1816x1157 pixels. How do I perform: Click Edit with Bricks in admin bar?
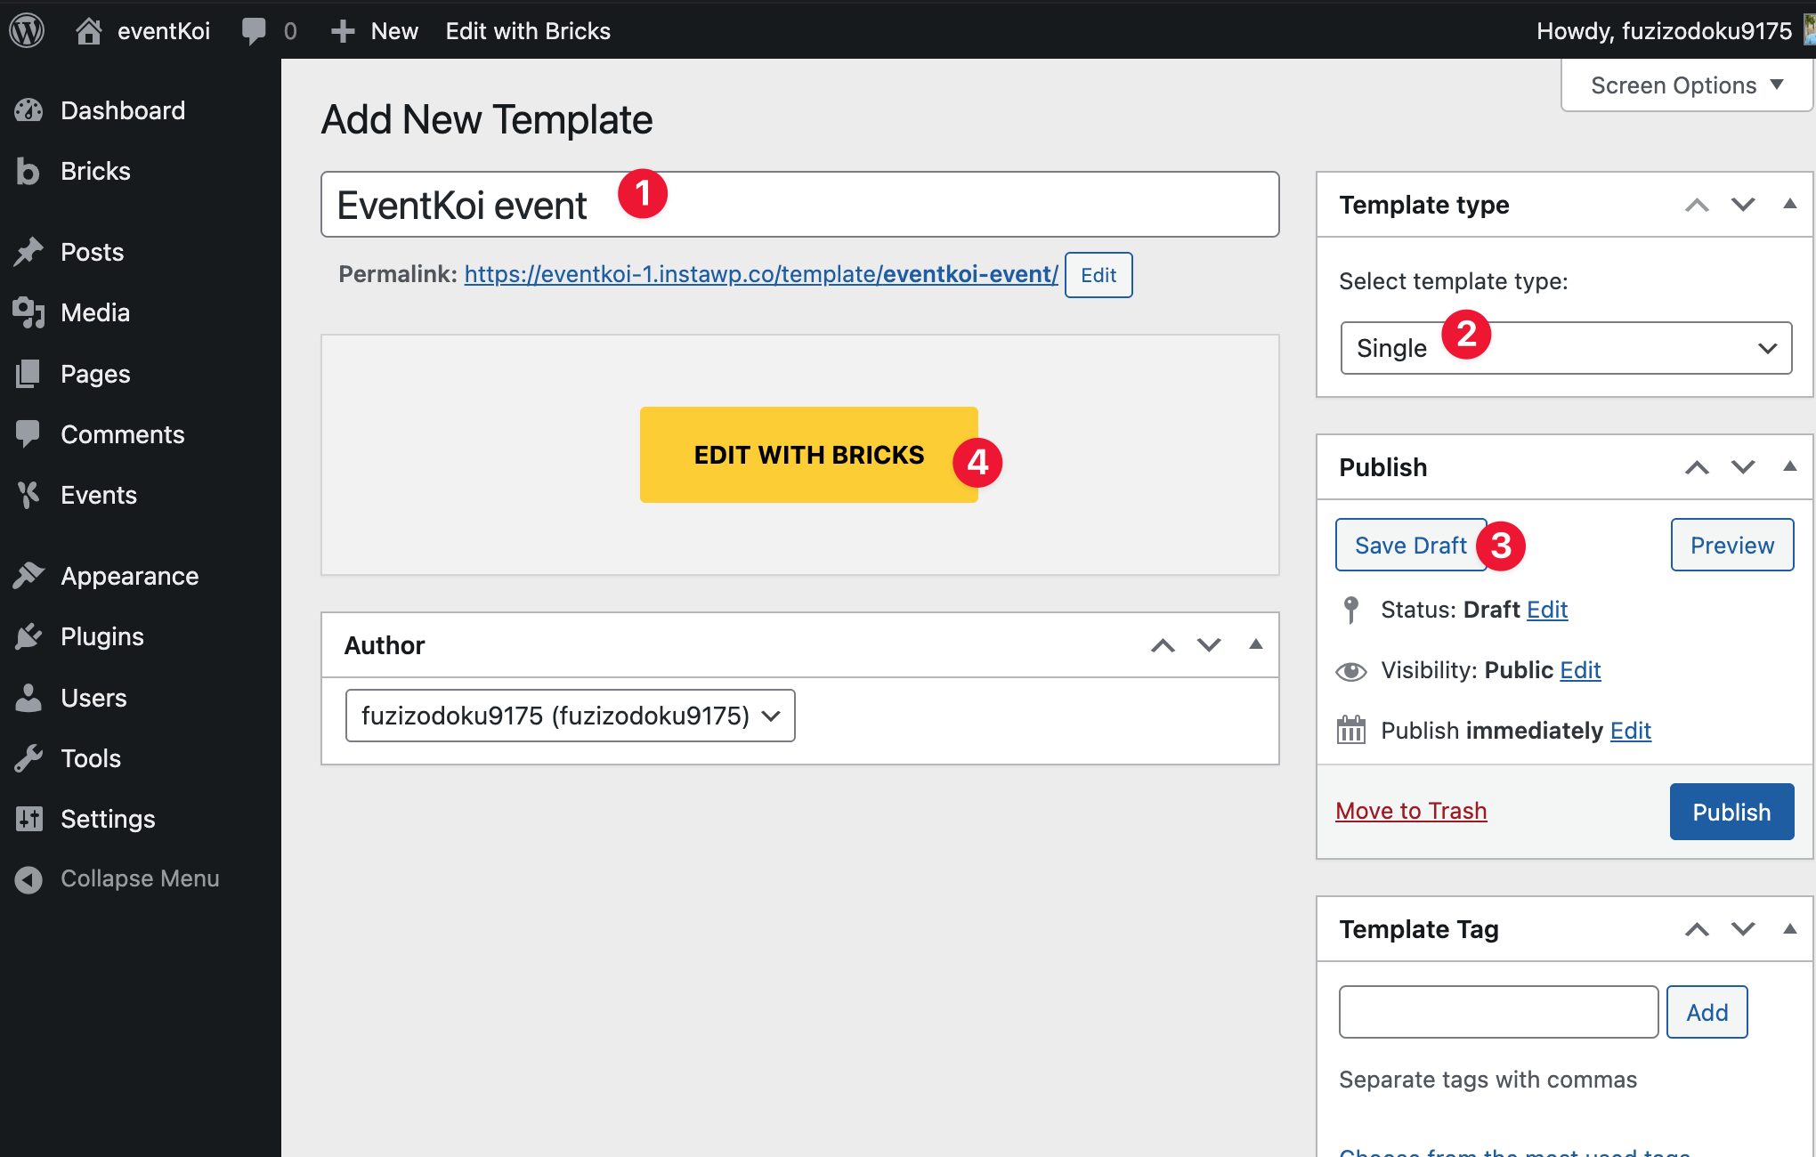coord(528,31)
